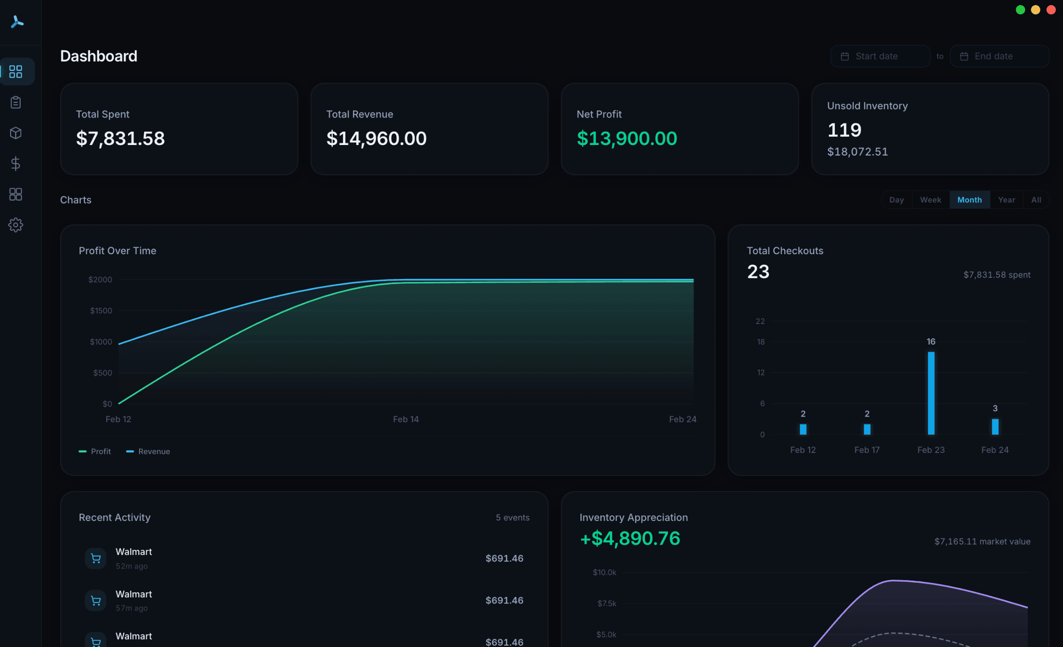Viewport: 1063px width, 647px height.
Task: Click the $7,831.58 spent text in Total Checkouts
Action: click(997, 275)
